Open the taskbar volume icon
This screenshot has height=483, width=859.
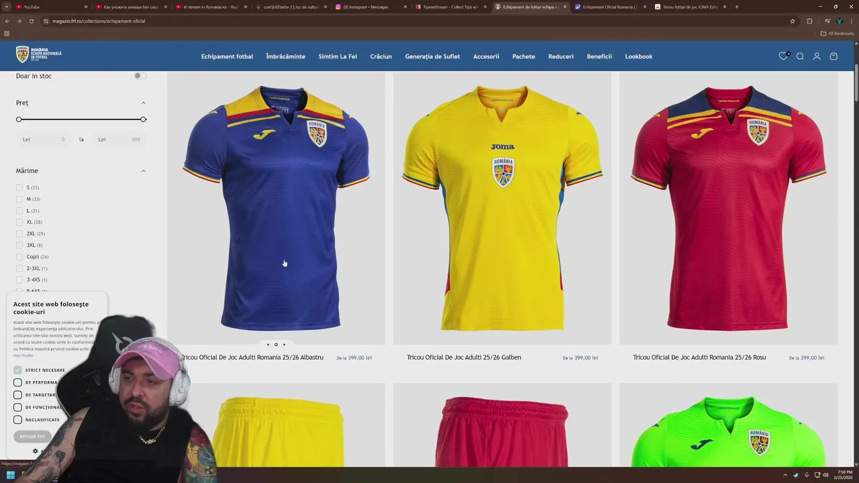point(825,475)
